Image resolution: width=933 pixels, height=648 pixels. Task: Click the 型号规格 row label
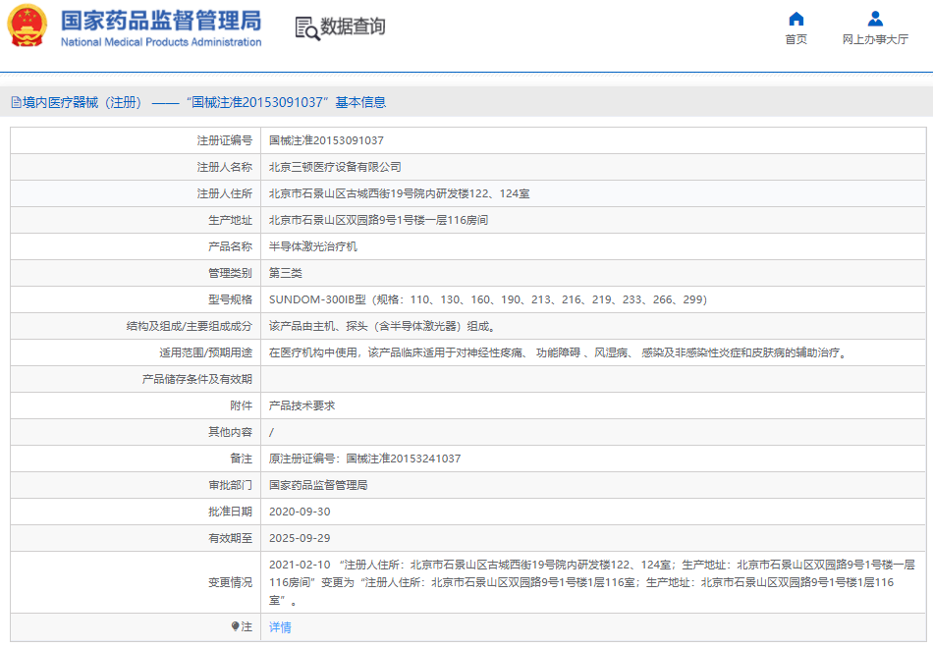(230, 299)
